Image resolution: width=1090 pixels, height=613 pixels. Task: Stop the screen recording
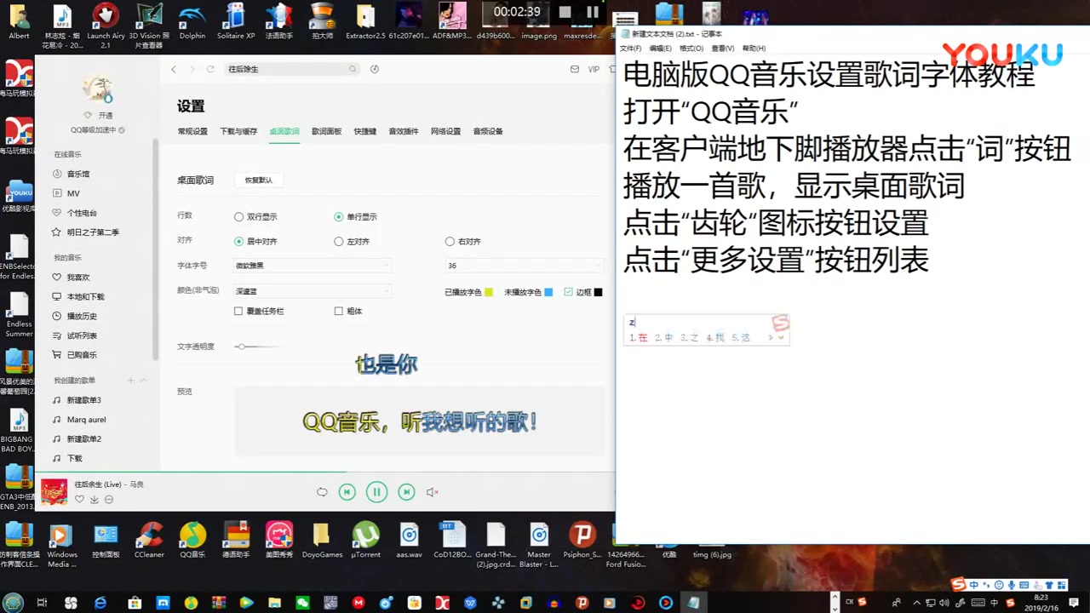pos(565,12)
